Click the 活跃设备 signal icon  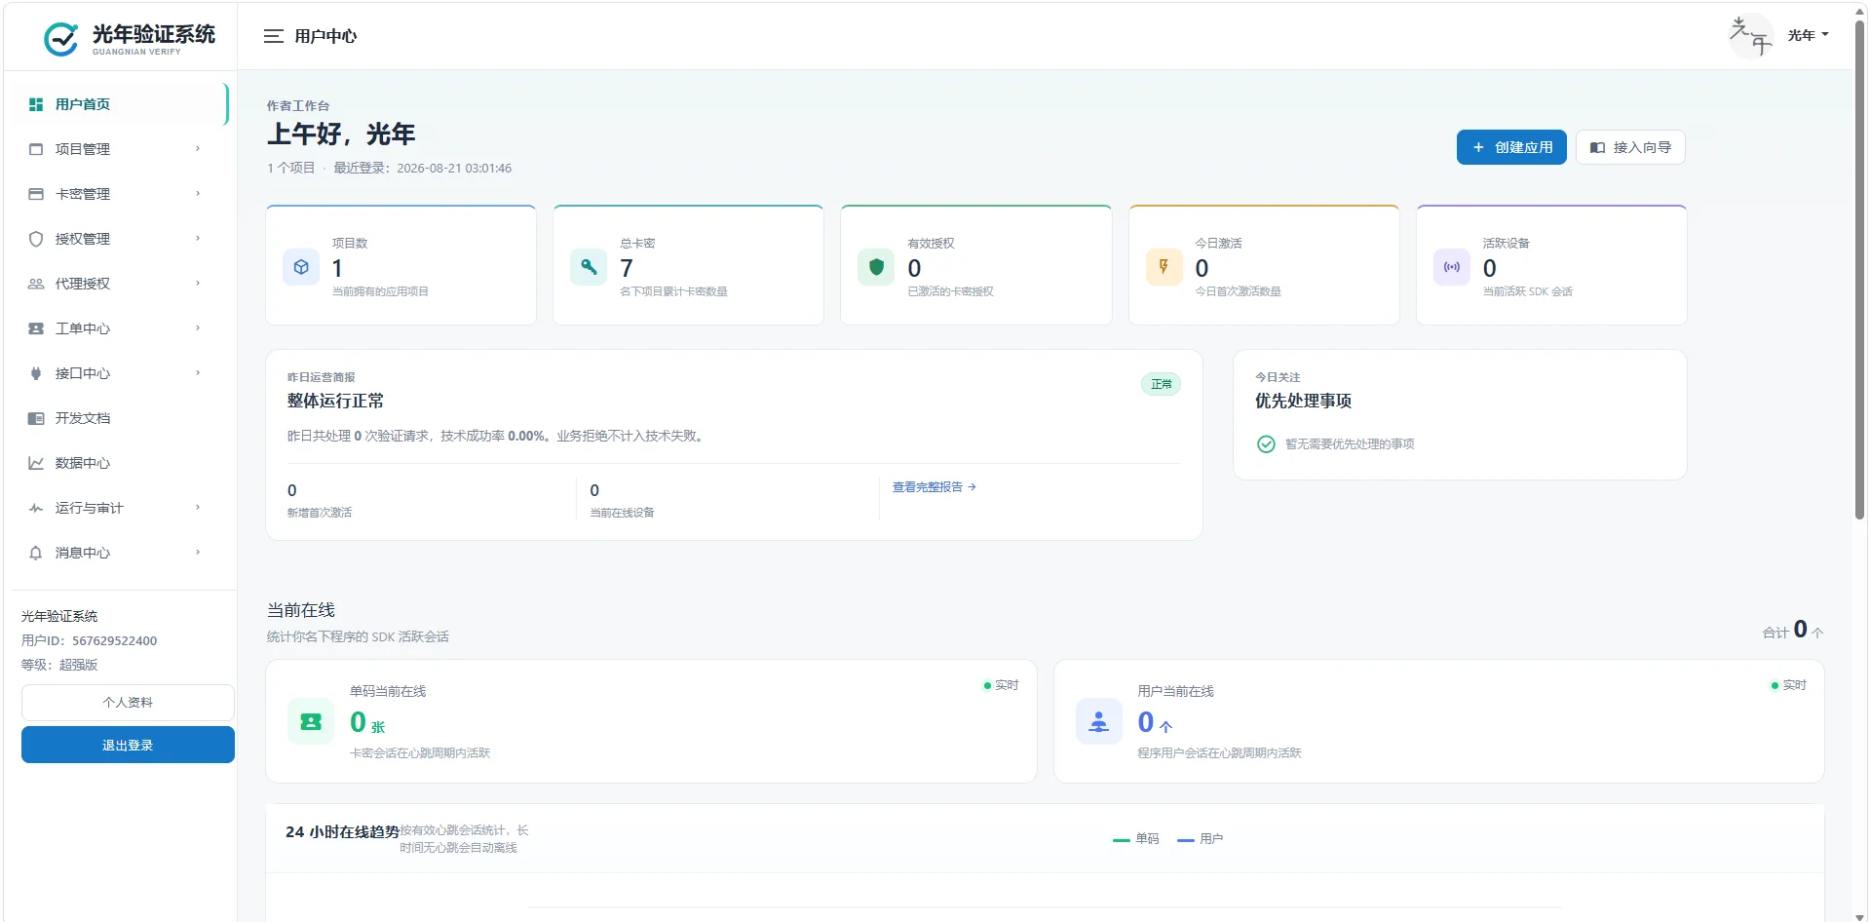click(x=1452, y=267)
